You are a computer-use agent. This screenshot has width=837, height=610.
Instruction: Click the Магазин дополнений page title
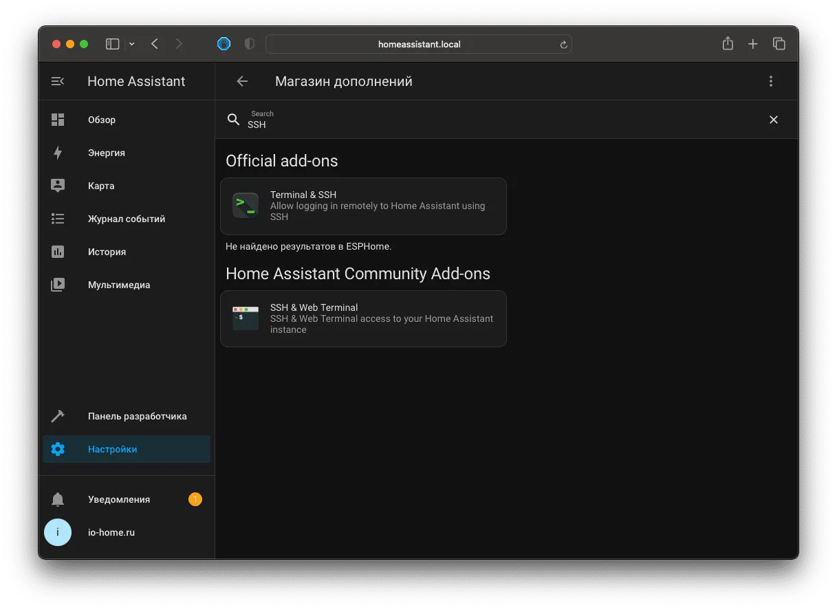(x=344, y=81)
